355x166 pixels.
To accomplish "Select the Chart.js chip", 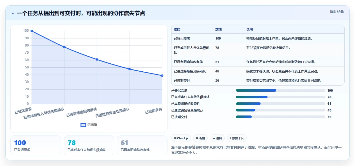I will click(181, 138).
